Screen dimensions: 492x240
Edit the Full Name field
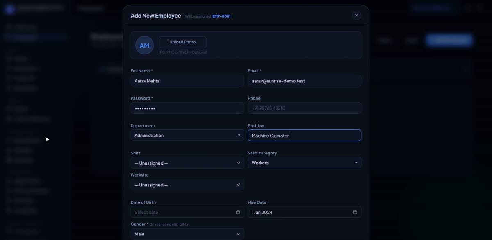187,81
